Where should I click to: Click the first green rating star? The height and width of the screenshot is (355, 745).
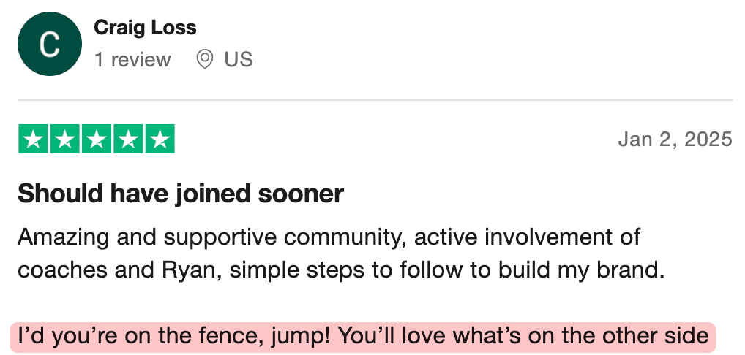pos(33,140)
